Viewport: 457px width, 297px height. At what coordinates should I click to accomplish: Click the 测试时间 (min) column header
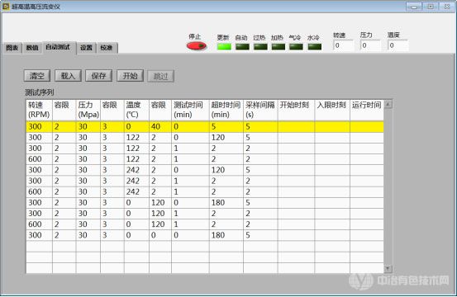point(190,110)
